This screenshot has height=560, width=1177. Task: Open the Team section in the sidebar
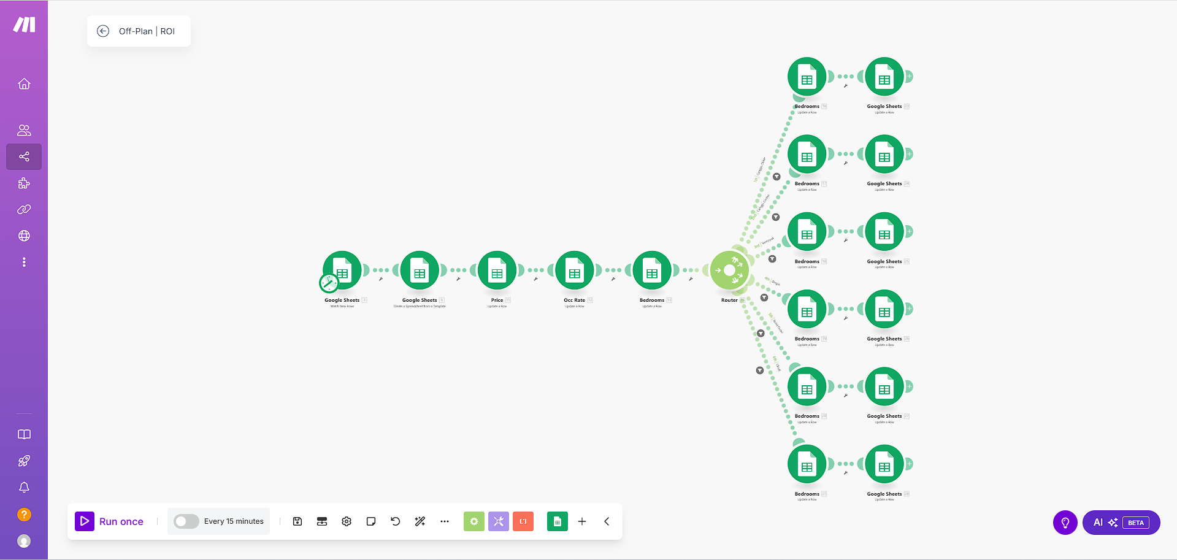(x=24, y=129)
